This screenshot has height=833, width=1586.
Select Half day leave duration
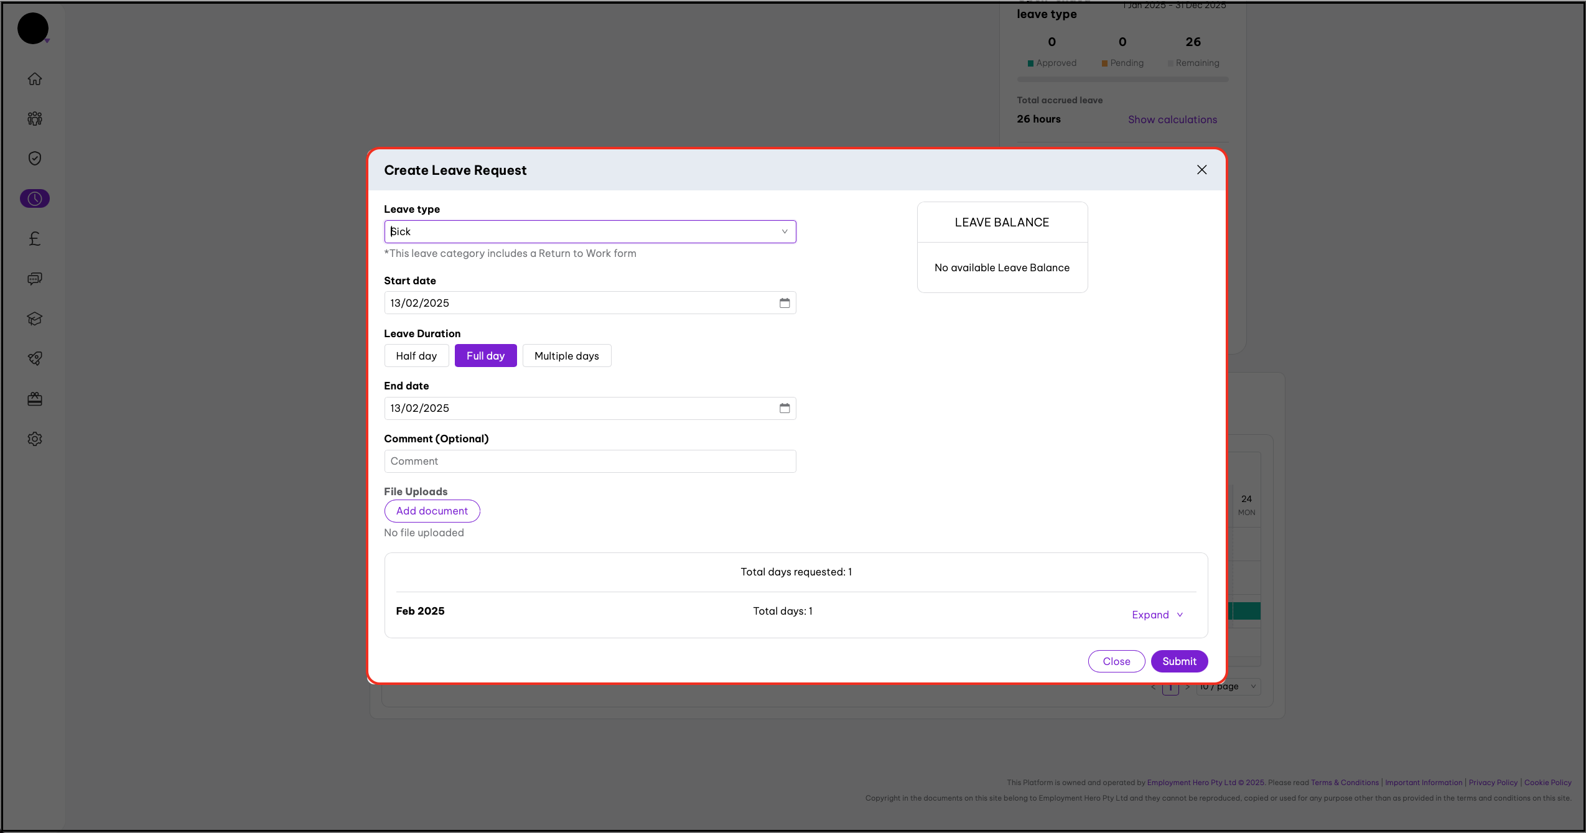(x=416, y=356)
